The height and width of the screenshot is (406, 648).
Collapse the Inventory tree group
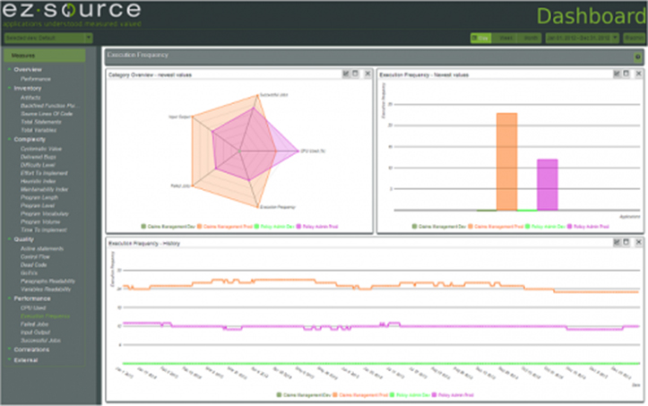click(x=9, y=88)
